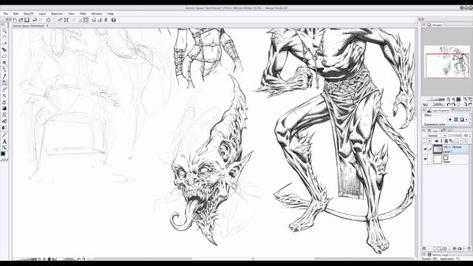Toggle the lock layer icon
Image resolution: width=473 pixels, height=266 pixels.
point(446,141)
